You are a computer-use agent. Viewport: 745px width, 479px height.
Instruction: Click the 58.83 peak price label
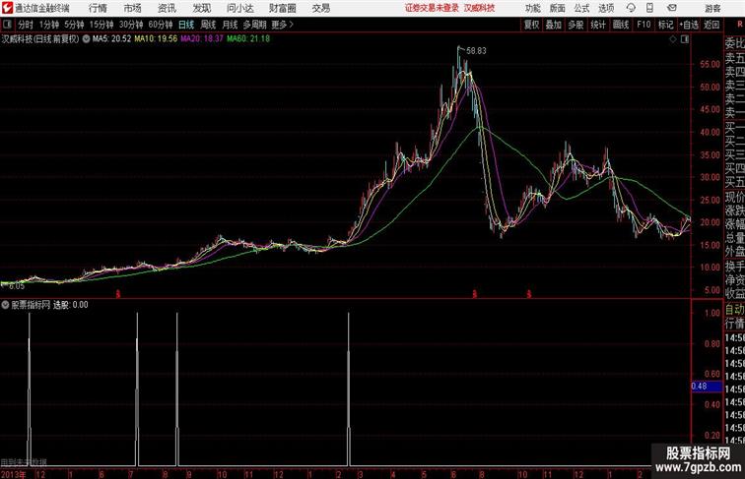(x=476, y=51)
